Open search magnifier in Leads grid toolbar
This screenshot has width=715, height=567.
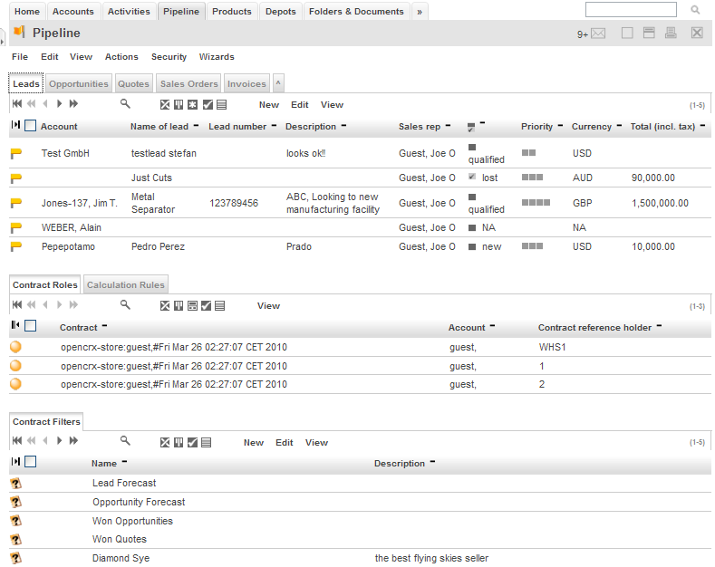coord(125,104)
